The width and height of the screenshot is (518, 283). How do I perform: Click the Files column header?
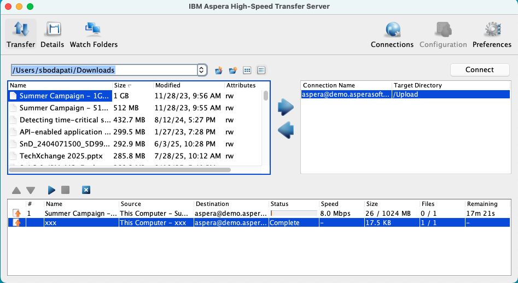(x=442, y=204)
